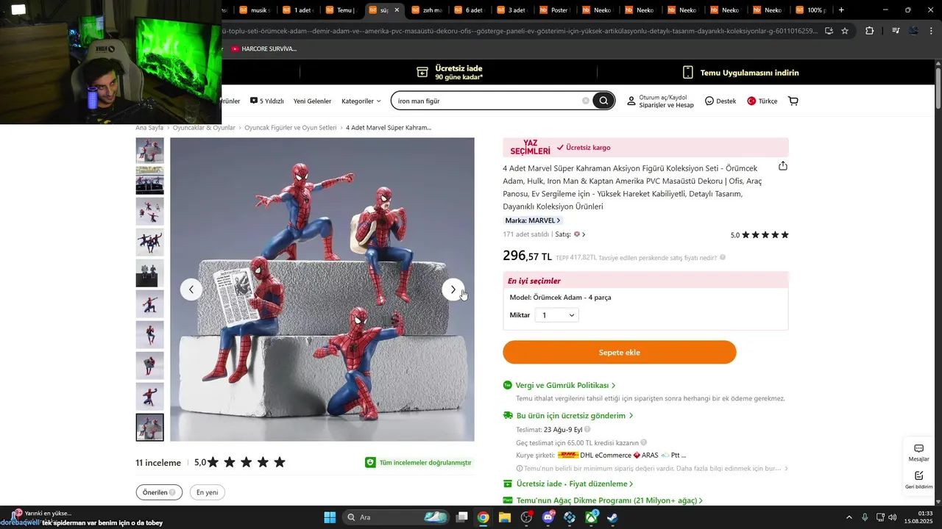Click the volume icon in the system tray
Viewport: 942px width, 529px height.
pos(893,517)
